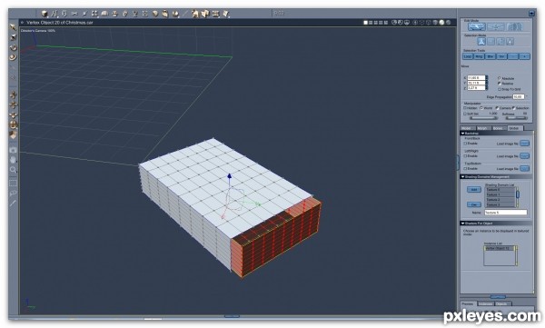The width and height of the screenshot is (545, 328).
Task: Choose vertex selection mode icon
Action: 481,42
